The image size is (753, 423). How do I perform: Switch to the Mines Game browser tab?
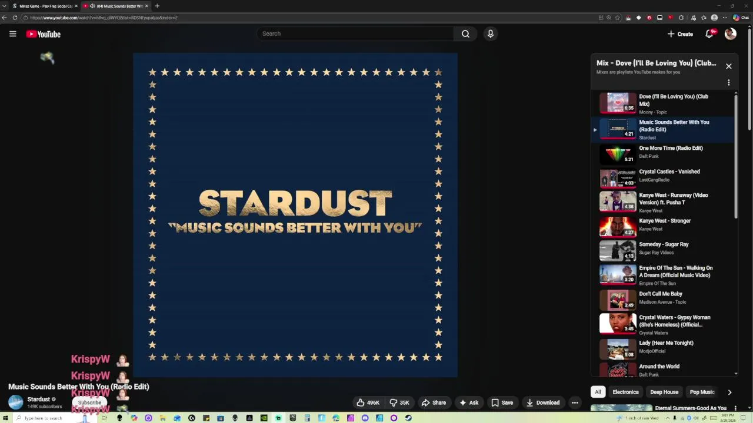click(43, 6)
